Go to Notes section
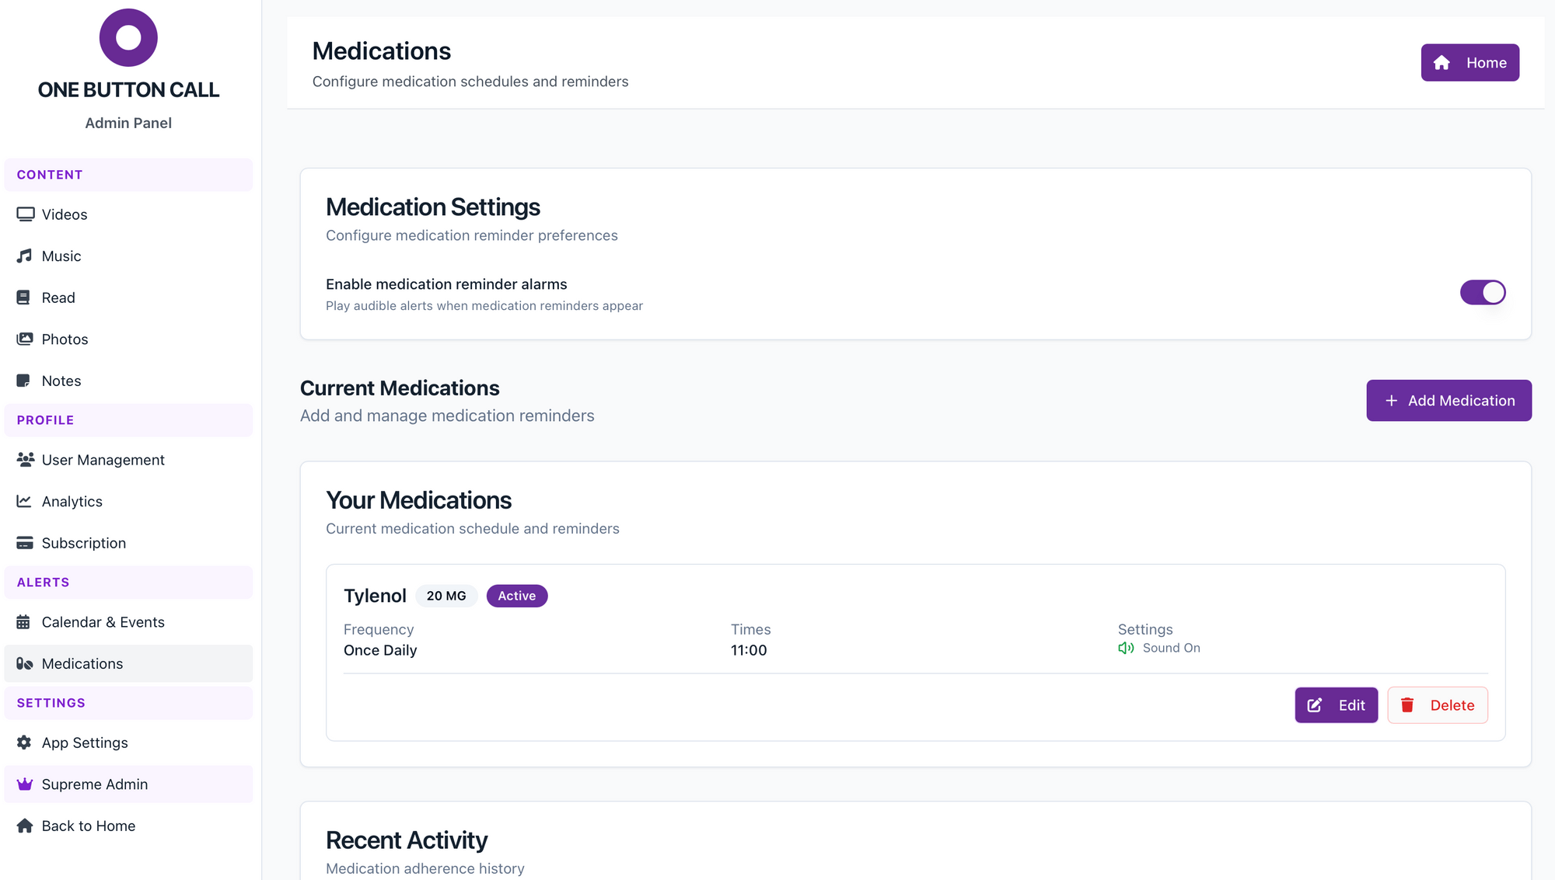Viewport: 1555px width, 880px height. (x=61, y=381)
